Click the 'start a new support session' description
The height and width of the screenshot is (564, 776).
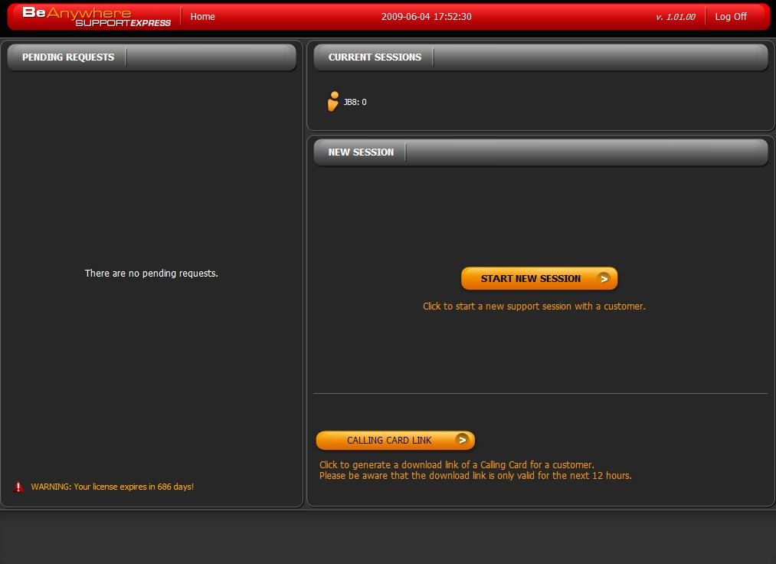[534, 307]
